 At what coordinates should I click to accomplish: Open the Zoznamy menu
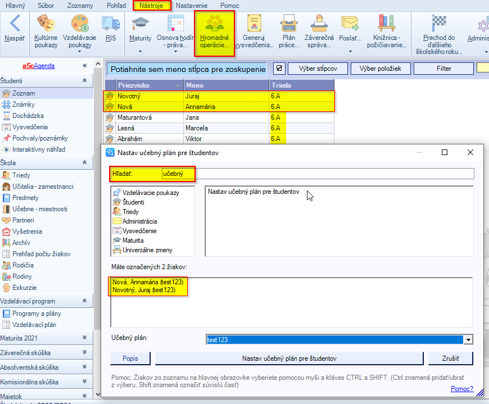click(80, 5)
